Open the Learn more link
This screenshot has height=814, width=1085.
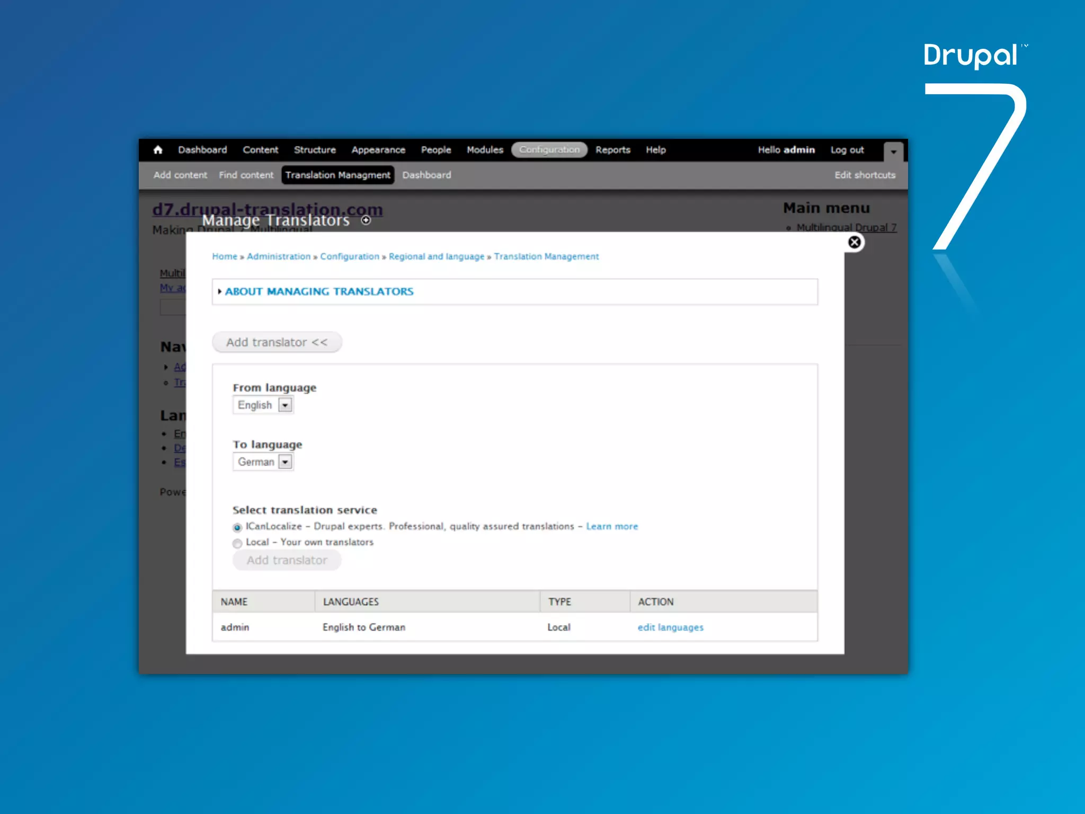(x=612, y=526)
